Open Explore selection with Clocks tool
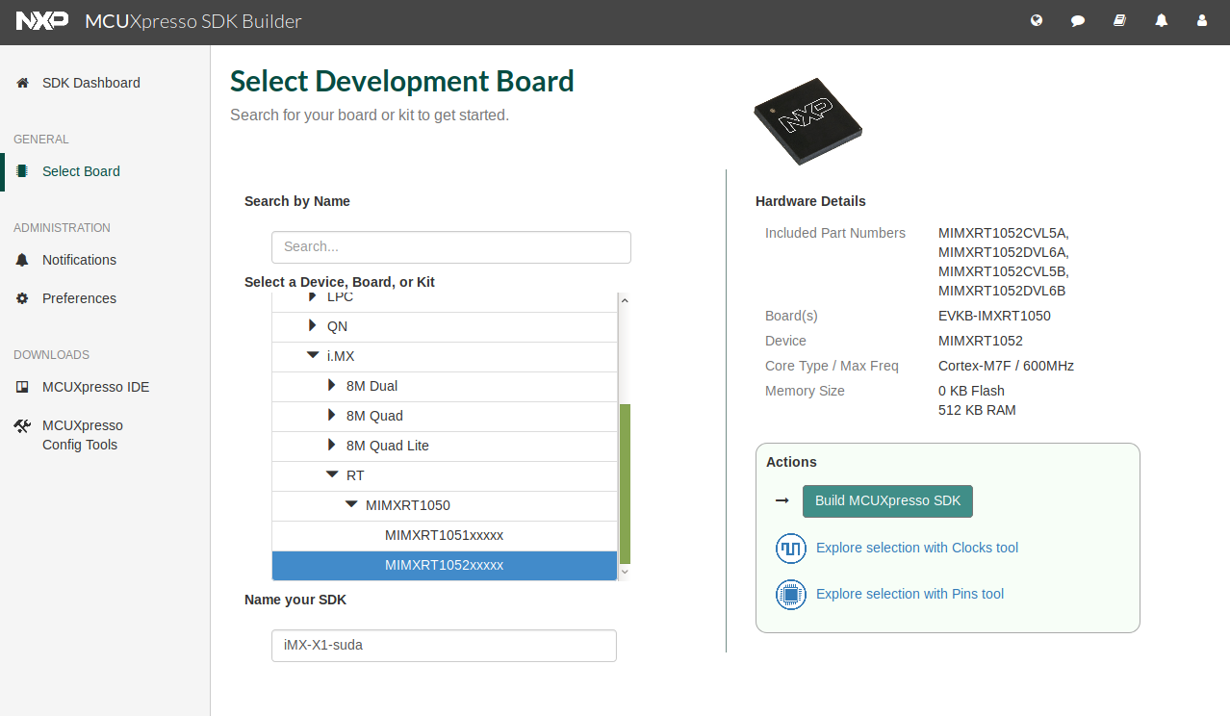 point(917,548)
